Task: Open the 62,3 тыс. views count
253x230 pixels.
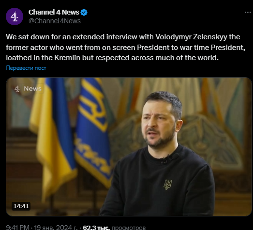Action: click(x=96, y=228)
